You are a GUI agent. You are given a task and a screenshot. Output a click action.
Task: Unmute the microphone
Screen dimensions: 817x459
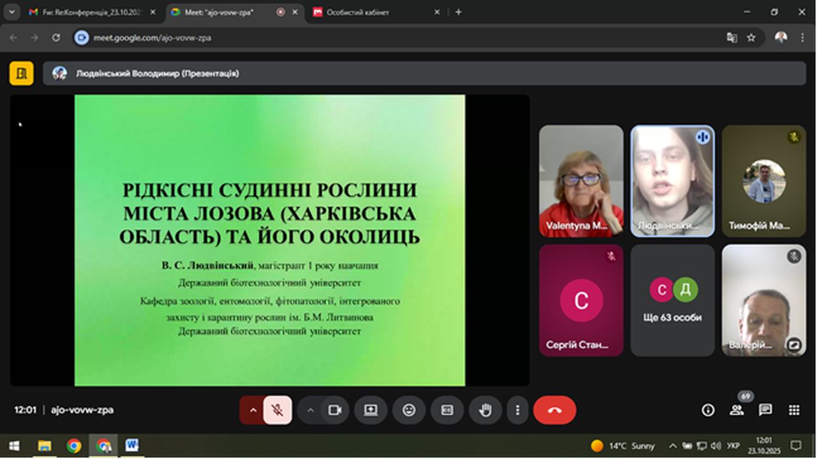278,411
